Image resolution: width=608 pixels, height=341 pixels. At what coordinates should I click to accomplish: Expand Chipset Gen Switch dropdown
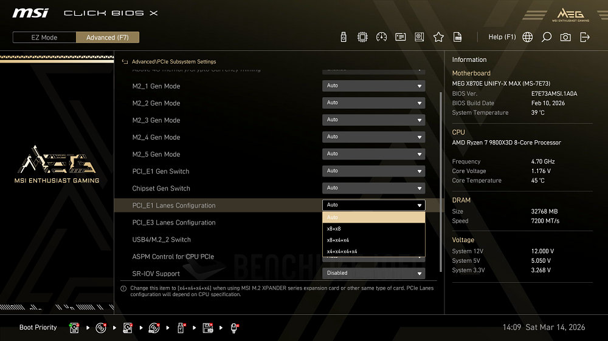tap(373, 188)
